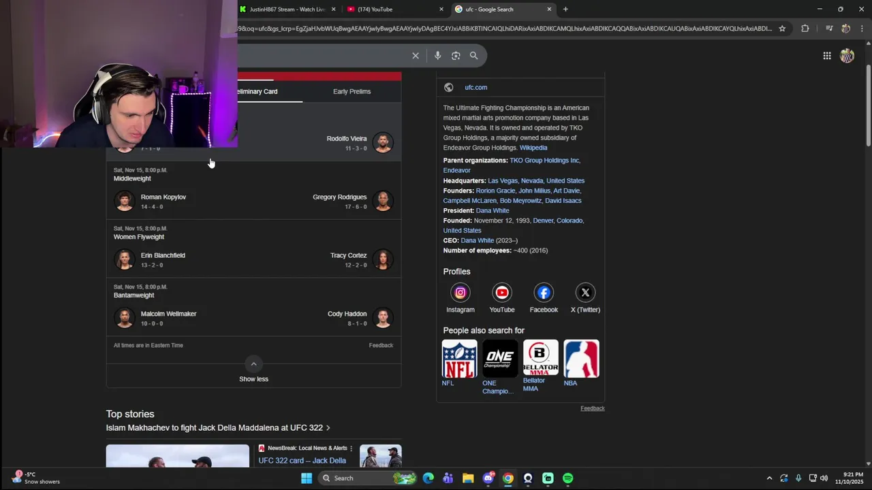
Task: Open the Chrome extensions menu
Action: [x=805, y=29]
